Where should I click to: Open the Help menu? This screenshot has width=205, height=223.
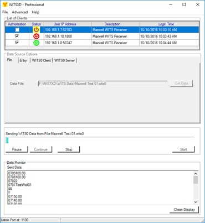[x=35, y=12]
